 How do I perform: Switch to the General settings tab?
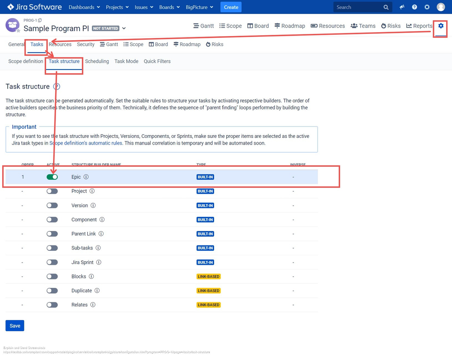click(x=16, y=44)
